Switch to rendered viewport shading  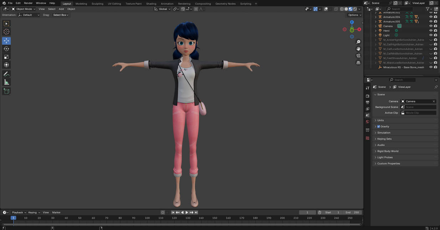coord(355,9)
